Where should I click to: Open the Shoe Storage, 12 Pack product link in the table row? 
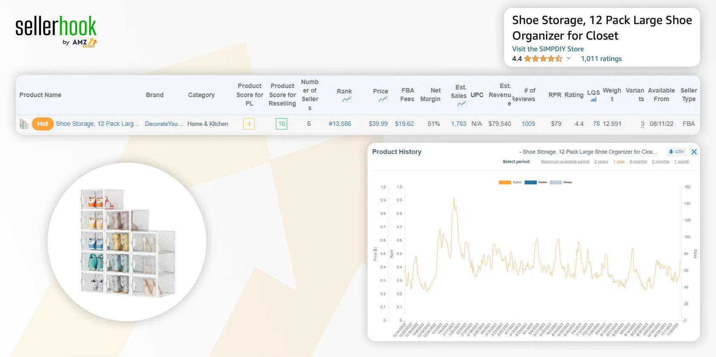98,124
